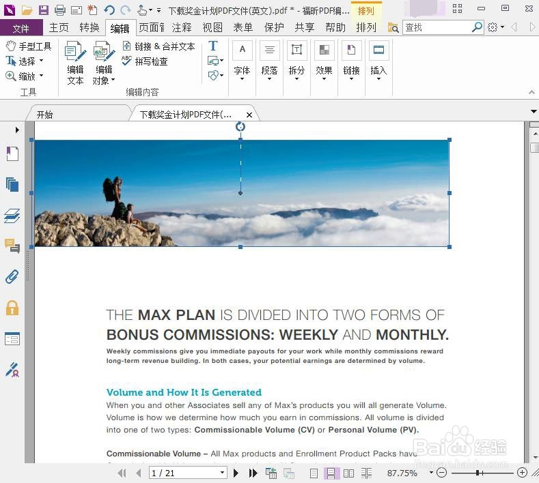Click the search (查找) input field
This screenshot has width=539, height=483.
(437, 27)
